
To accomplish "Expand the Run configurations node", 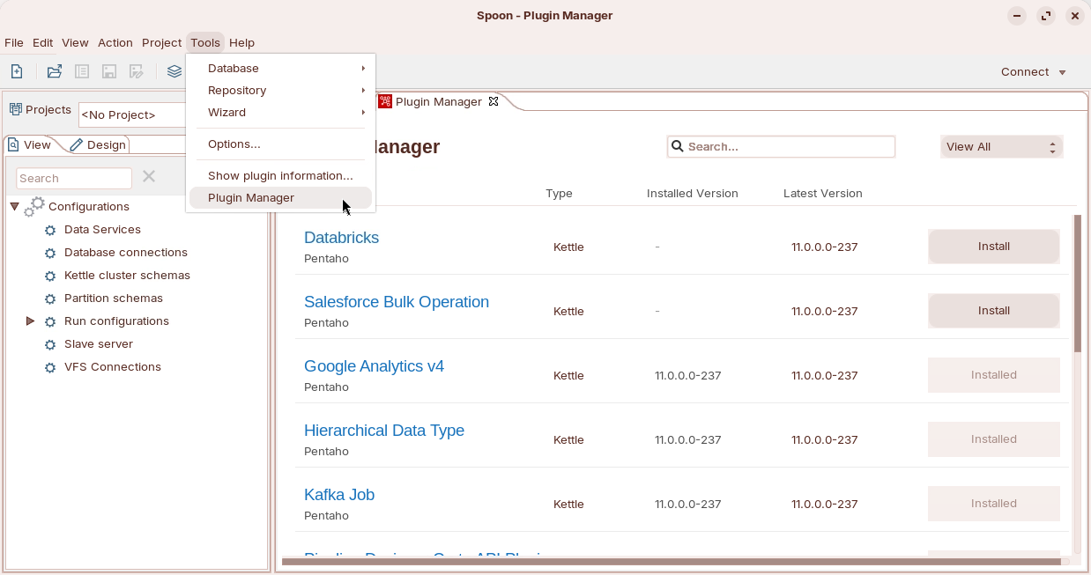I will [30, 321].
